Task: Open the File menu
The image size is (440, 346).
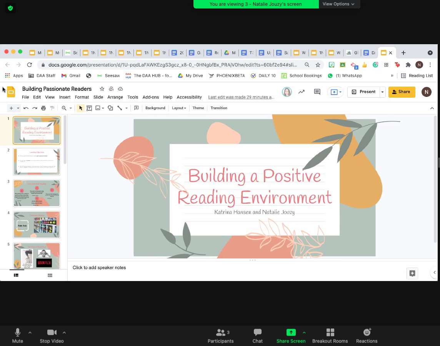Action: click(x=25, y=97)
